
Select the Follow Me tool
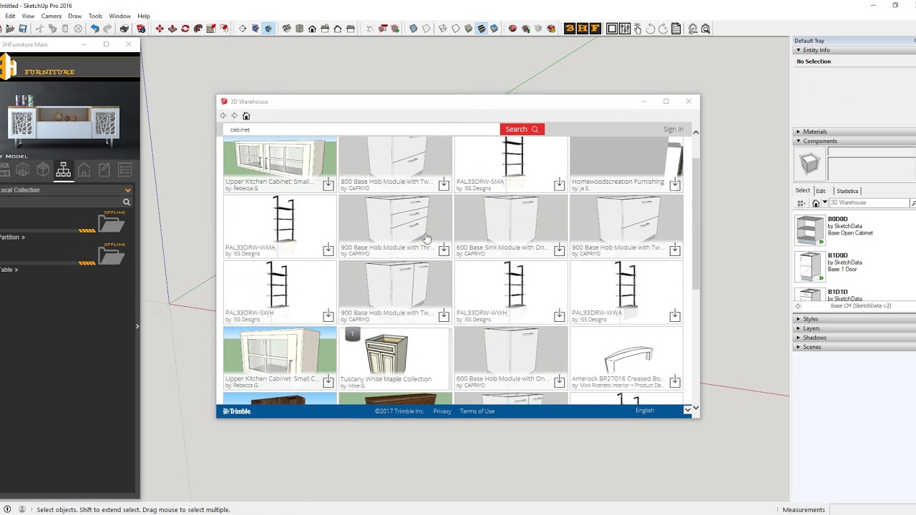pyautogui.click(x=198, y=29)
